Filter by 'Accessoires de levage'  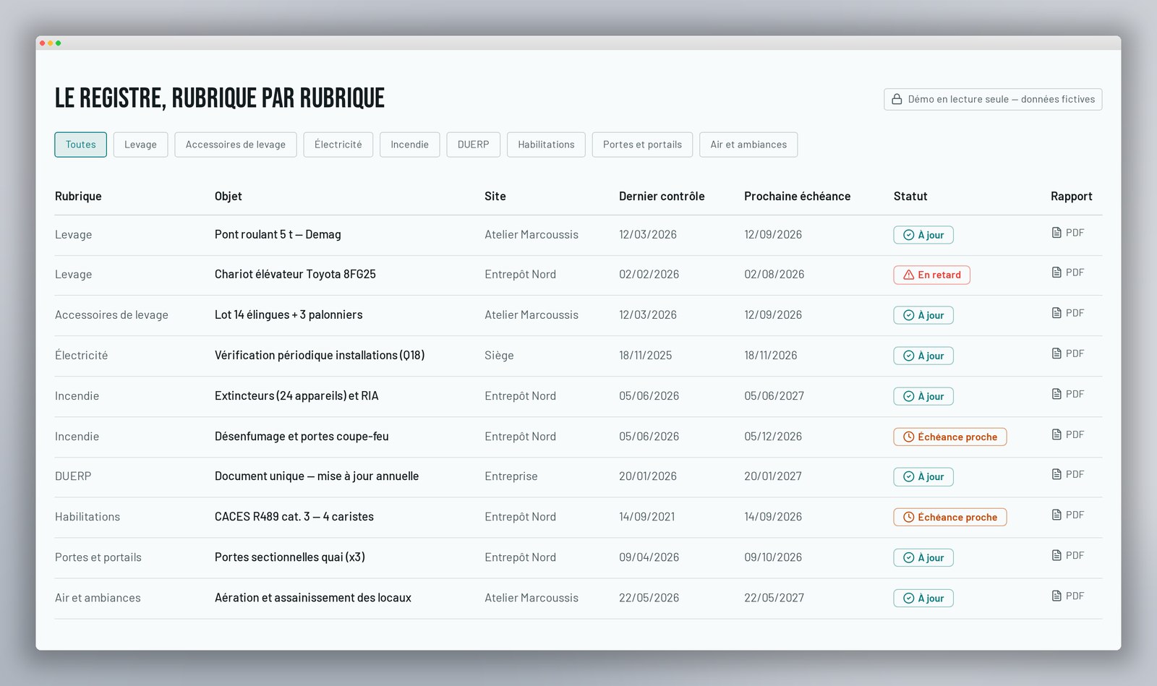coord(236,145)
